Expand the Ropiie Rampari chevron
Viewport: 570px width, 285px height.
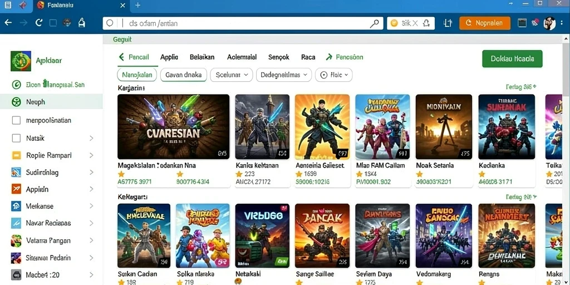[91, 156]
